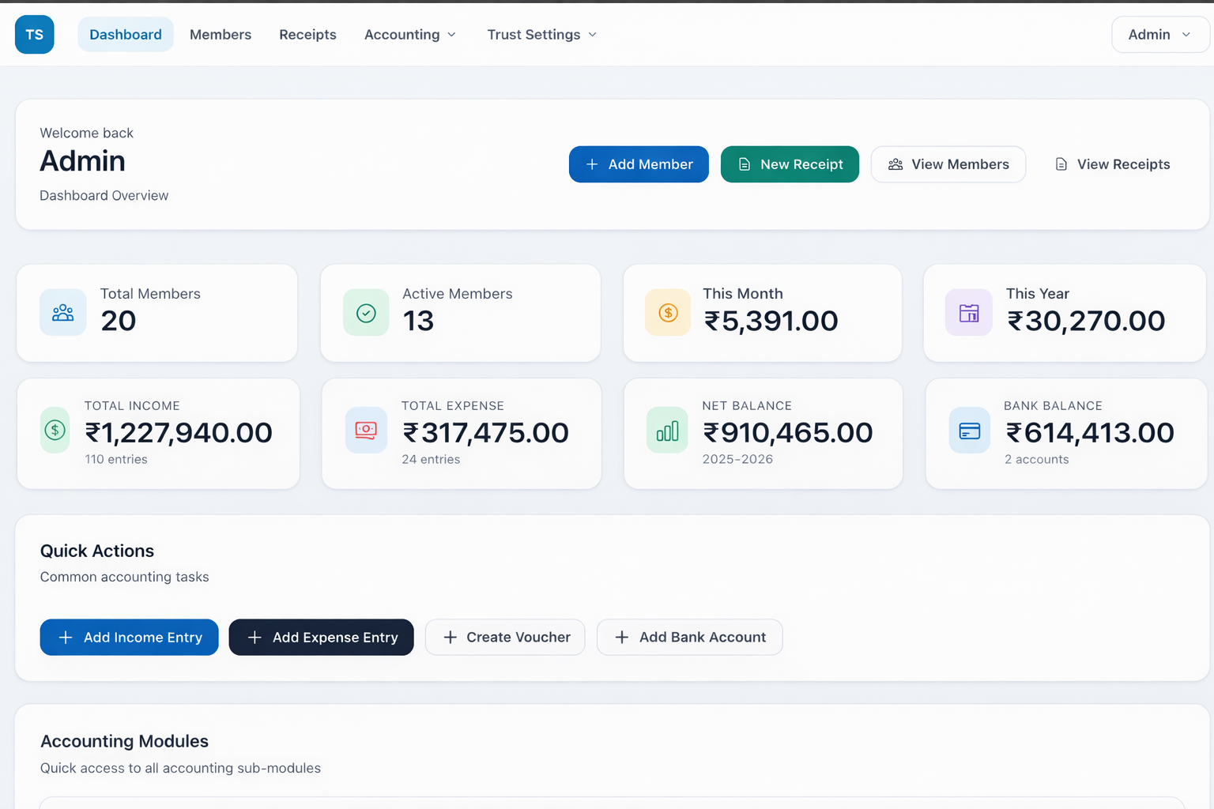Click the Net Balance bar chart icon
Screen dimensions: 1214x809
667,431
